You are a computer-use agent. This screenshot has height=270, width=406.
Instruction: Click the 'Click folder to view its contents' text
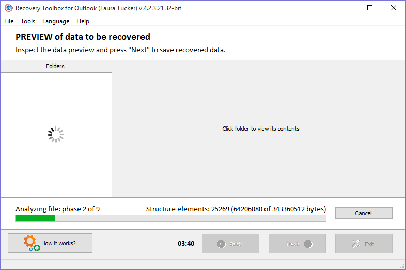tap(261, 129)
